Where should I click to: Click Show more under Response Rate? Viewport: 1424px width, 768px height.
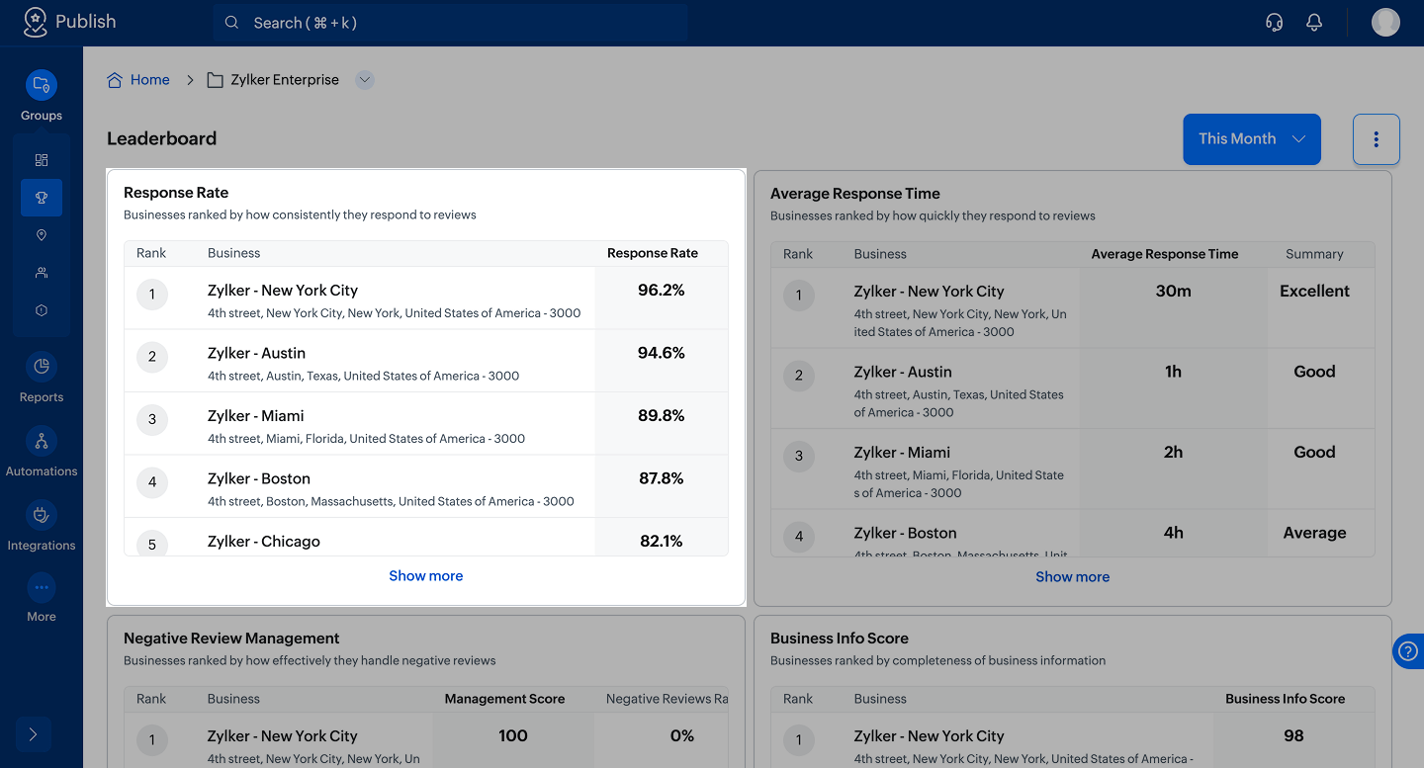coord(425,576)
